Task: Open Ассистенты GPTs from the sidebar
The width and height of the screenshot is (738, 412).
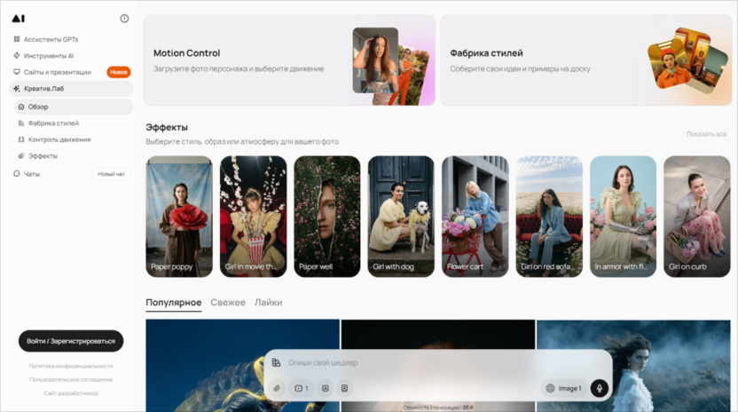Action: (51, 39)
